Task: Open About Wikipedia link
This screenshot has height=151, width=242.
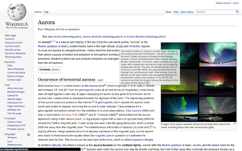Action: tap(16, 69)
